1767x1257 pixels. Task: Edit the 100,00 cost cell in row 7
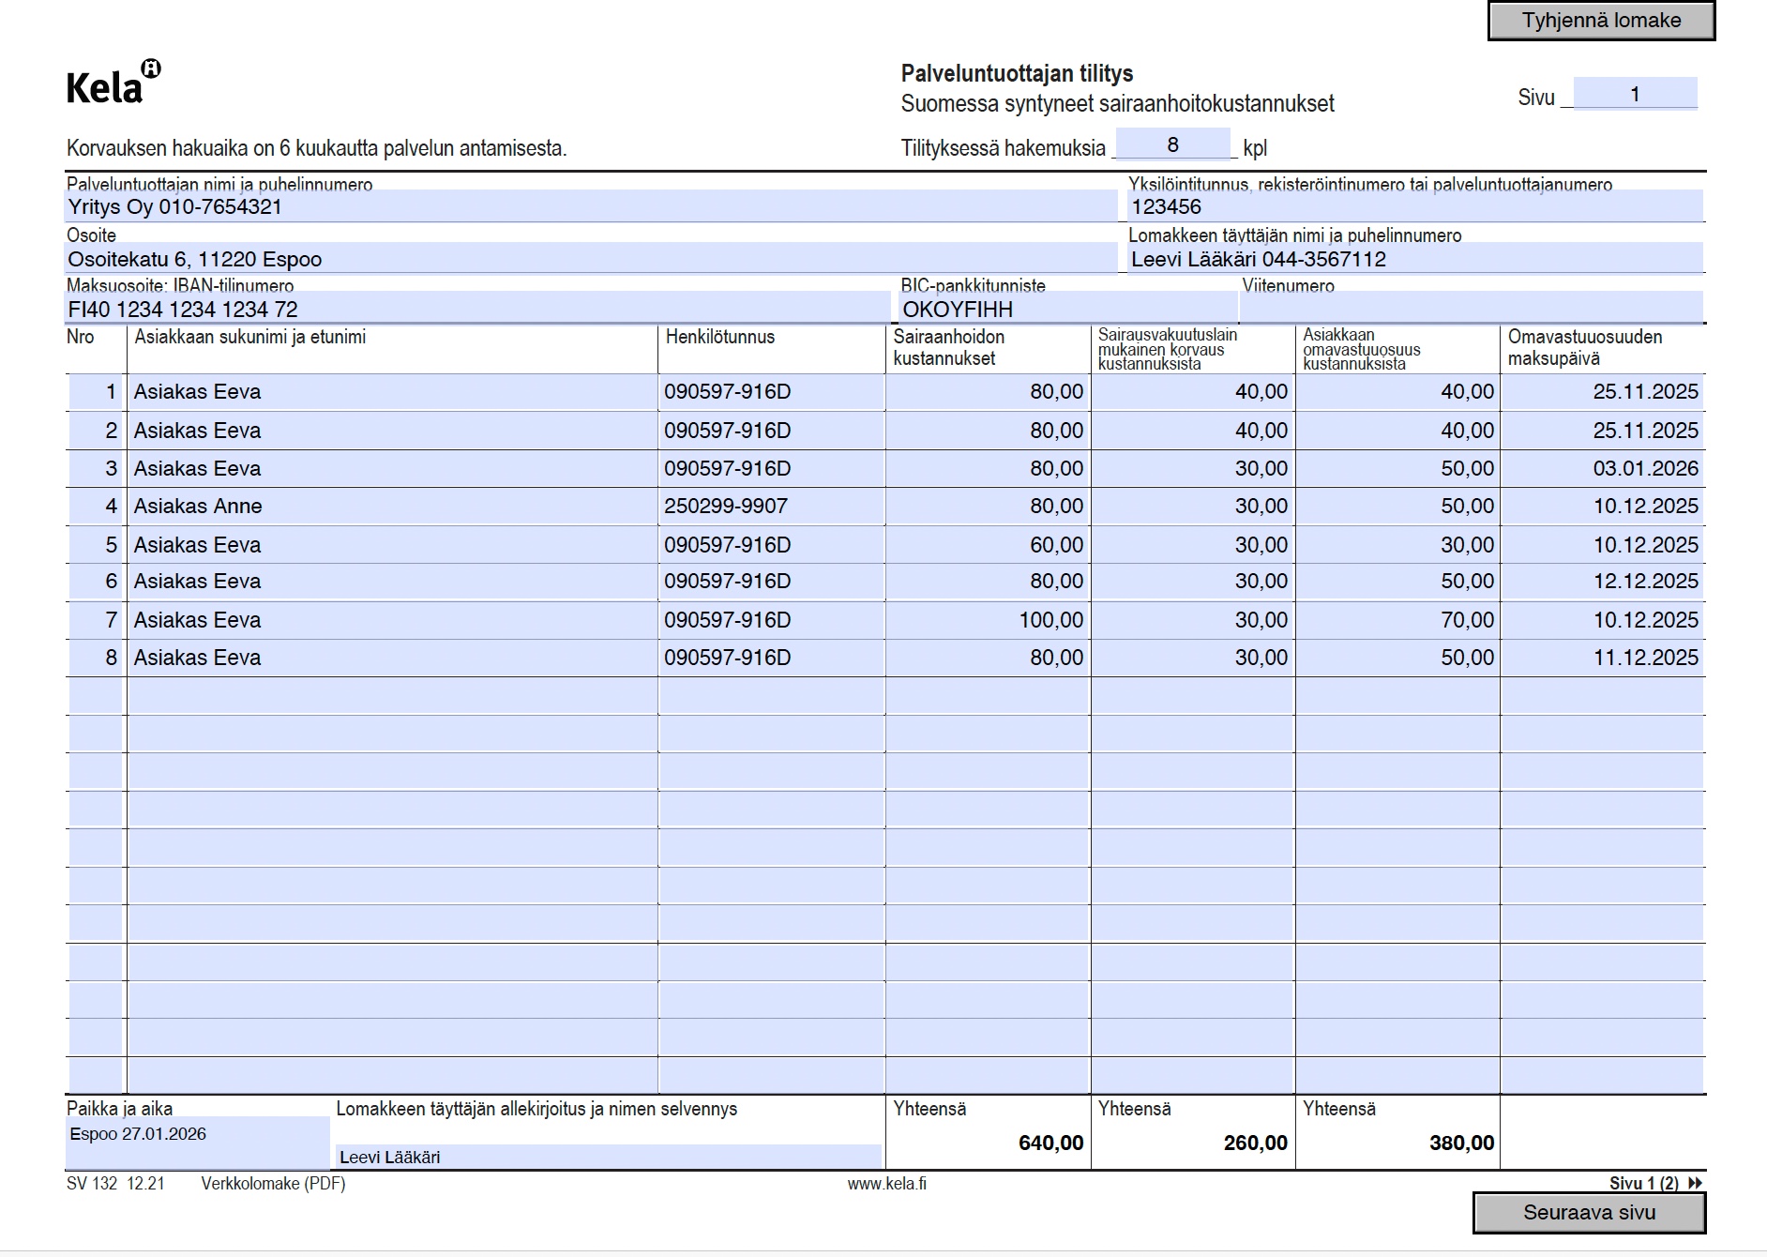[987, 620]
